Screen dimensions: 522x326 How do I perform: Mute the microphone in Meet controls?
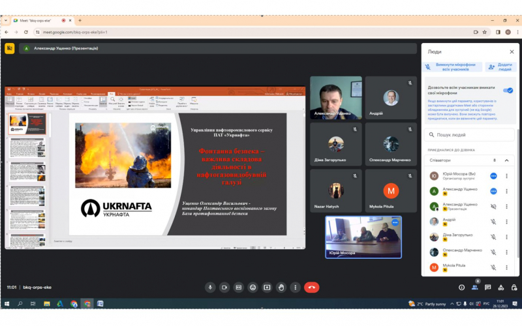210,288
